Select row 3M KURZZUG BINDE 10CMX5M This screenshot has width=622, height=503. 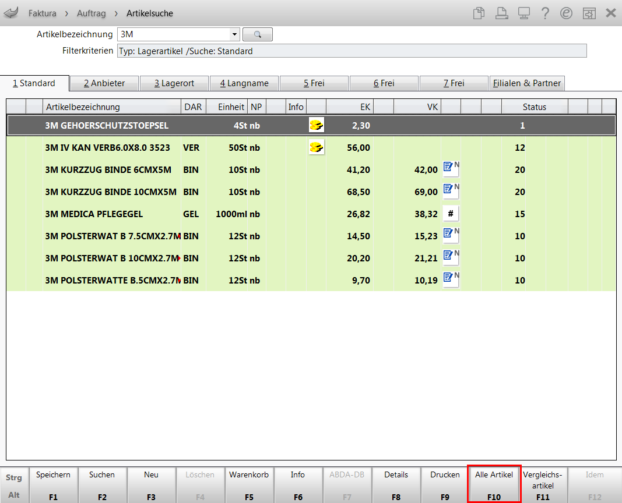pos(311,192)
